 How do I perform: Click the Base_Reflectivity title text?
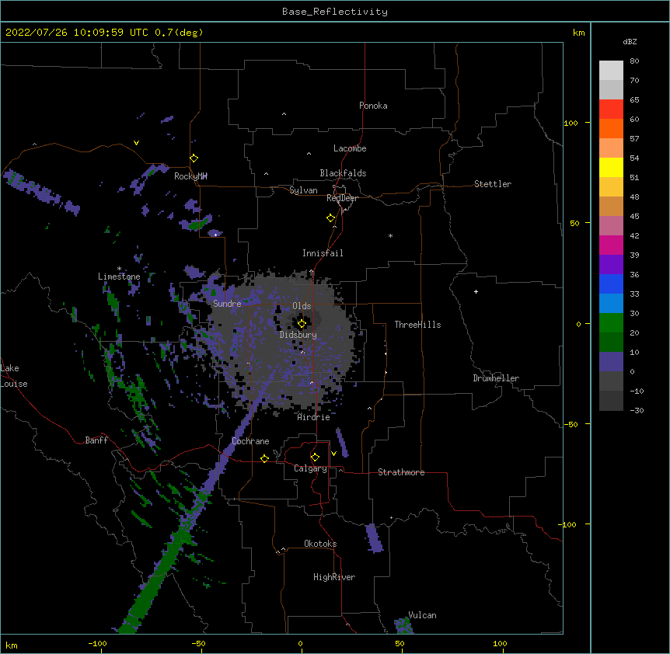tap(335, 12)
